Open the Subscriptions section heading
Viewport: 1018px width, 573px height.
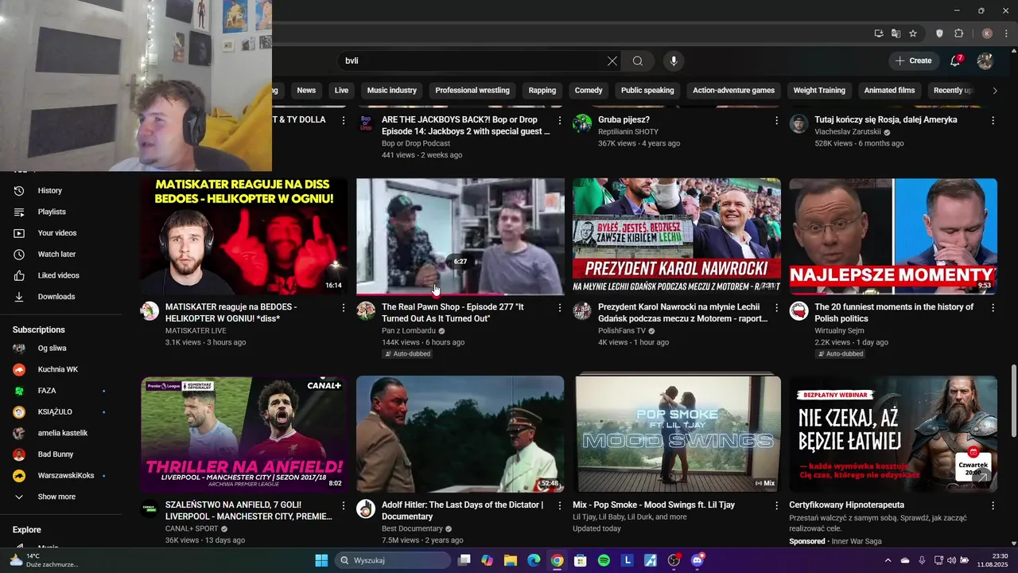coord(39,329)
